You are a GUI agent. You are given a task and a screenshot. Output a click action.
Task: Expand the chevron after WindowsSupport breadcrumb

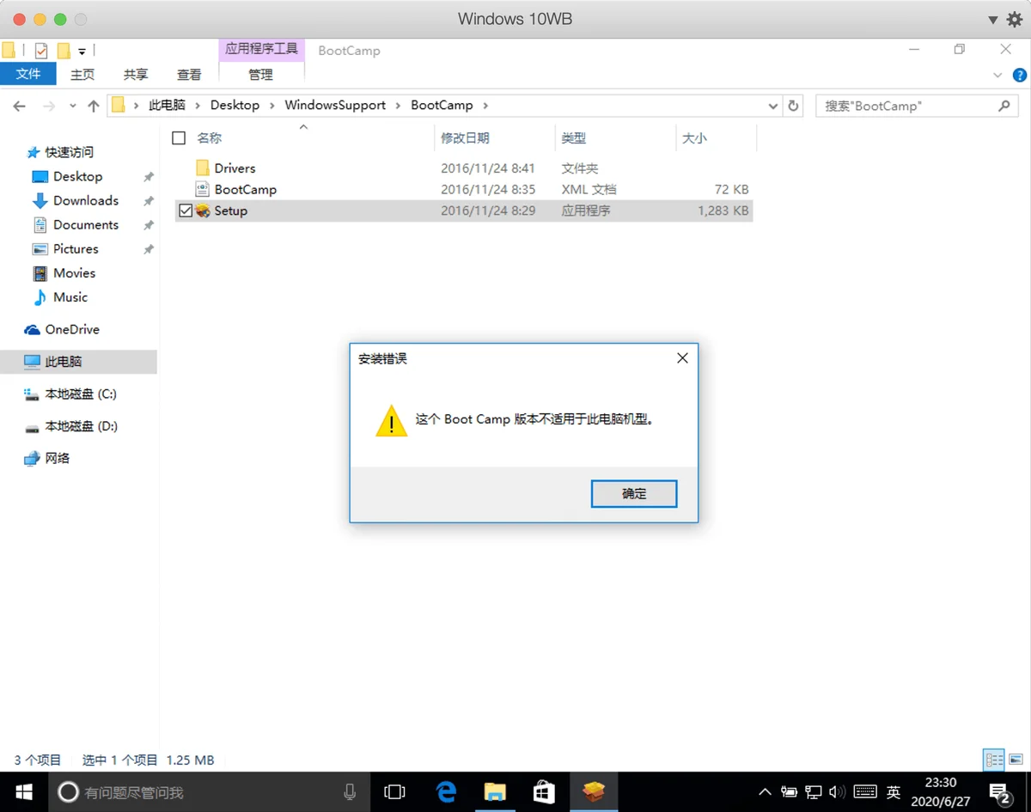[x=398, y=106]
